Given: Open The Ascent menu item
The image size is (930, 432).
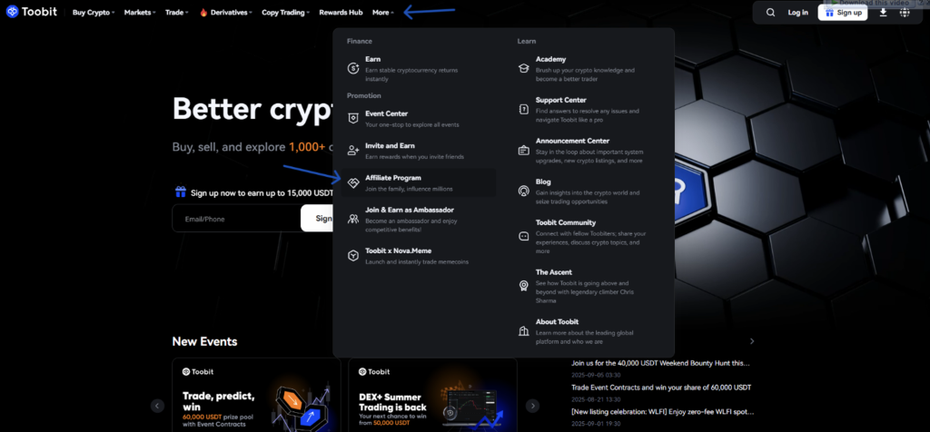Looking at the screenshot, I should coord(589,286).
